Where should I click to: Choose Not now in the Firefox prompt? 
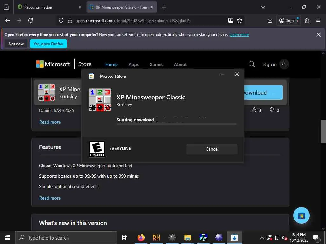pos(16,44)
